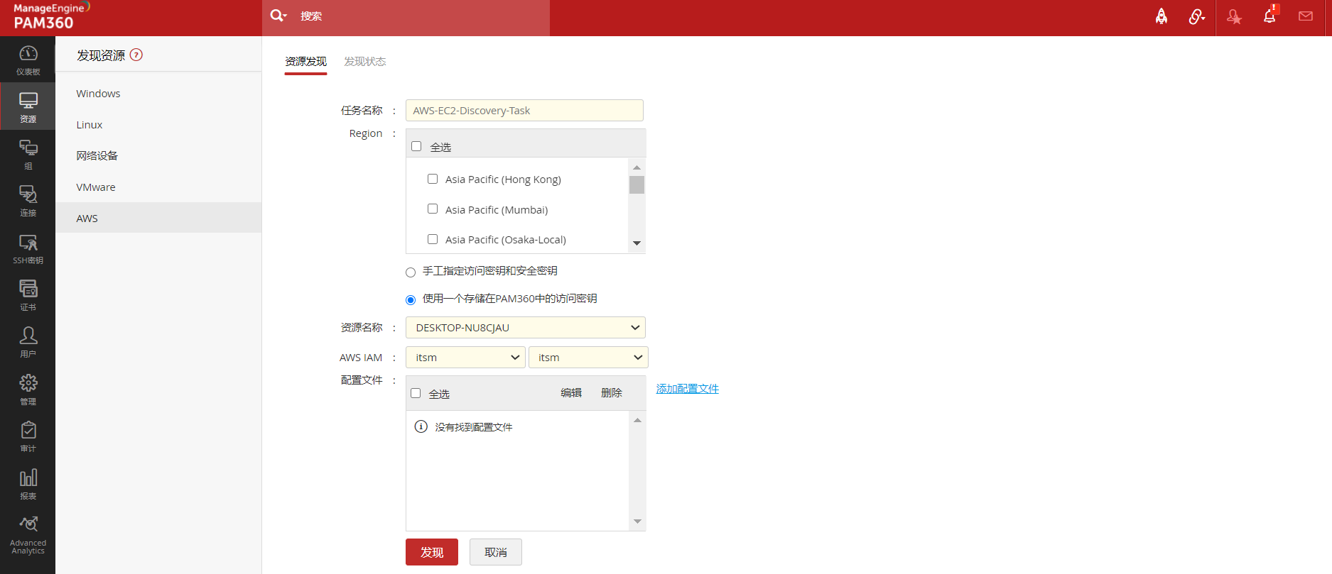The height and width of the screenshot is (574, 1332).
Task: Select VMware in discovery list
Action: [158, 187]
